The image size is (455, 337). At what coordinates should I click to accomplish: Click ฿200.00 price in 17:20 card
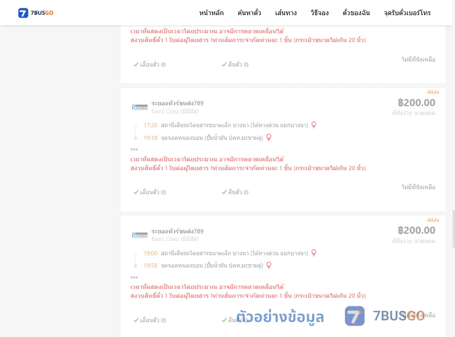416,102
